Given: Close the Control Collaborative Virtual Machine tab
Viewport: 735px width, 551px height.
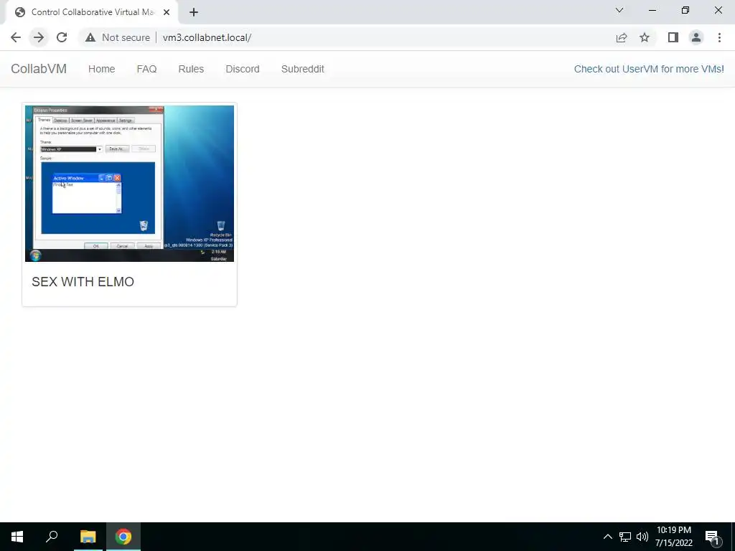Looking at the screenshot, I should 167,12.
